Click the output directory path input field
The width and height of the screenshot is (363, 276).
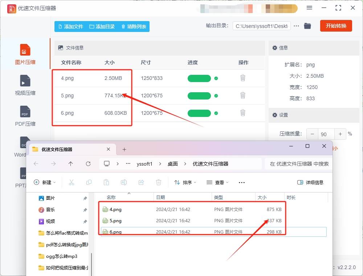[261, 26]
